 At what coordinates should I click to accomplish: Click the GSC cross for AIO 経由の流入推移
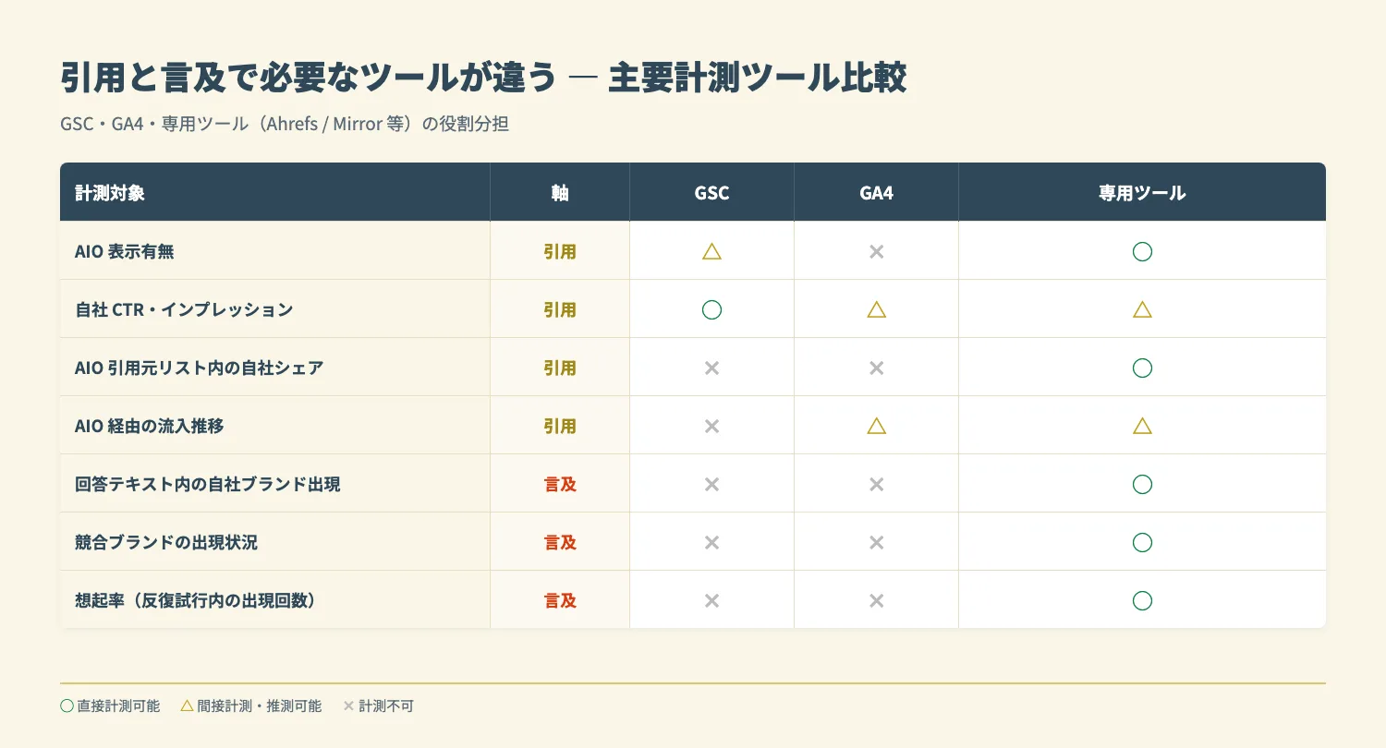click(x=711, y=426)
